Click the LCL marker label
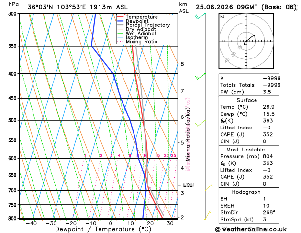301x233 pixels. click(x=188, y=185)
